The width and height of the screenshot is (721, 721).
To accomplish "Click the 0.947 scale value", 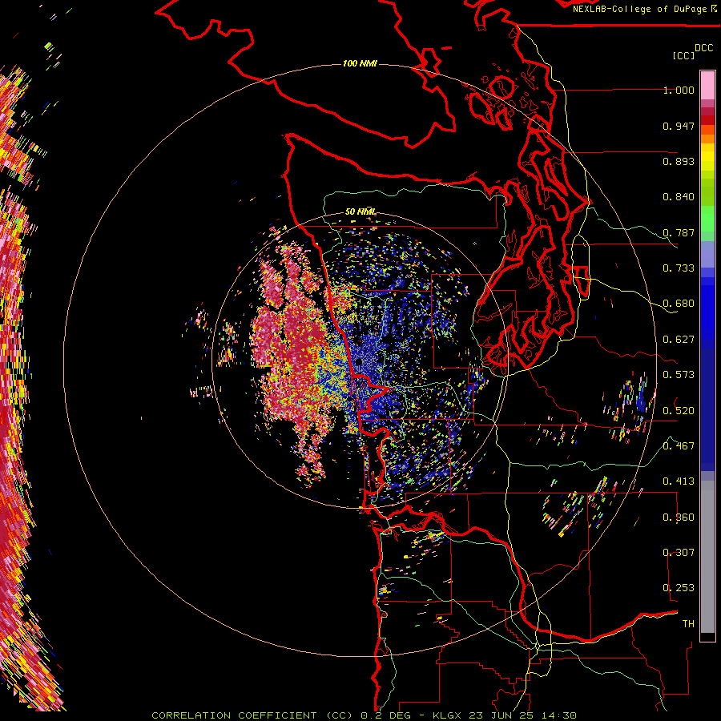I will (x=679, y=126).
